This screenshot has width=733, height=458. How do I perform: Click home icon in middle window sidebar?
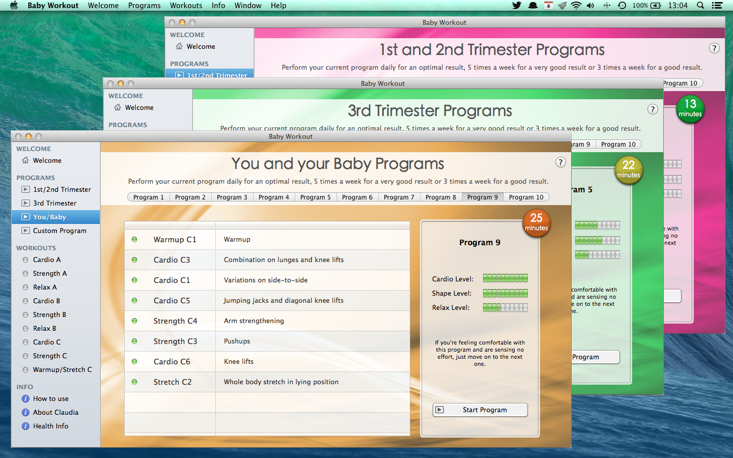coord(118,107)
